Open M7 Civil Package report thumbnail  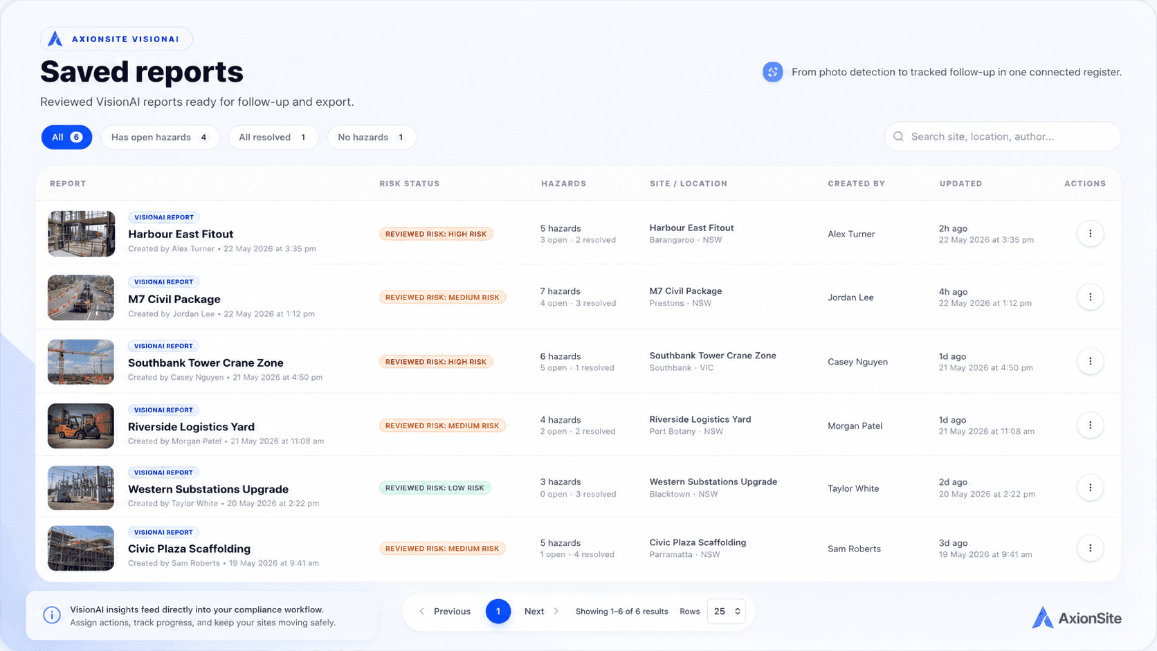[81, 297]
